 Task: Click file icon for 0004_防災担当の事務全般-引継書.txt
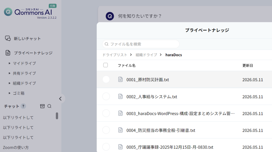point(120,130)
